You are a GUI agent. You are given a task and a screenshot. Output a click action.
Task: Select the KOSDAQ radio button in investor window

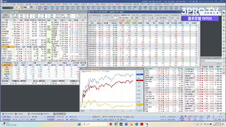pos(123,18)
